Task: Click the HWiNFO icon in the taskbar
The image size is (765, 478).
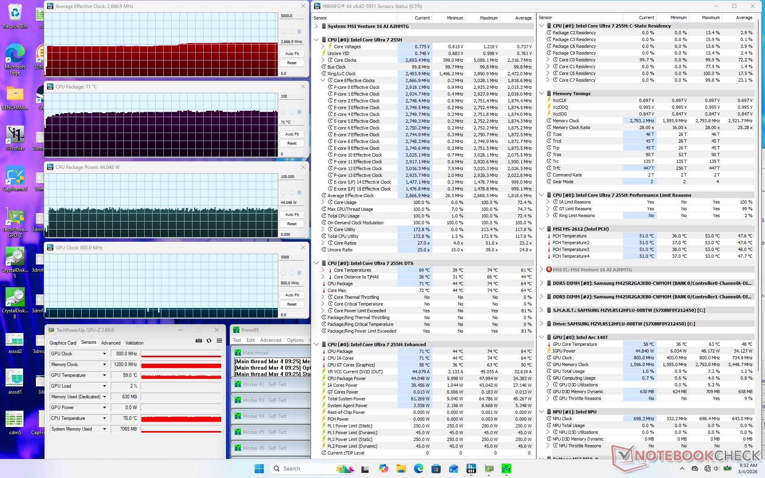Action: coord(471,469)
